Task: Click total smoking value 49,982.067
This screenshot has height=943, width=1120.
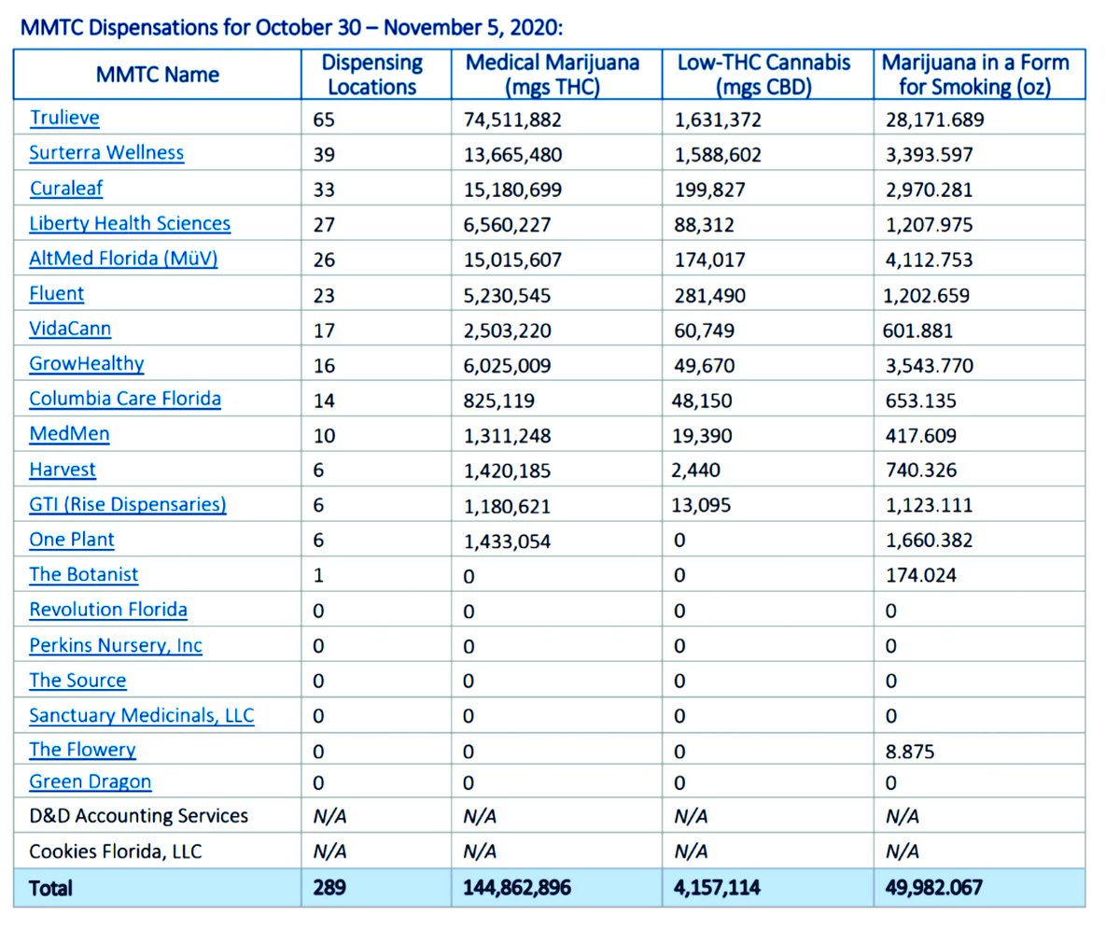Action: click(933, 888)
